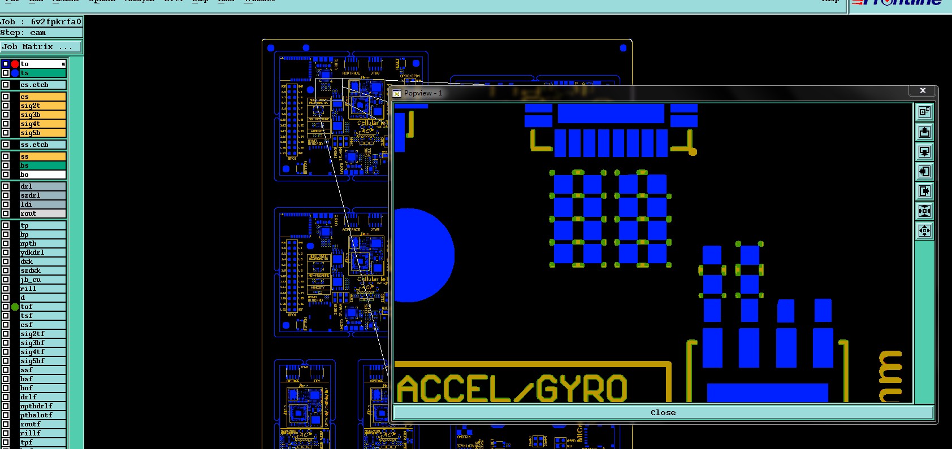
Task: Pan the Popview up with the up-arrow icon
Action: click(924, 132)
